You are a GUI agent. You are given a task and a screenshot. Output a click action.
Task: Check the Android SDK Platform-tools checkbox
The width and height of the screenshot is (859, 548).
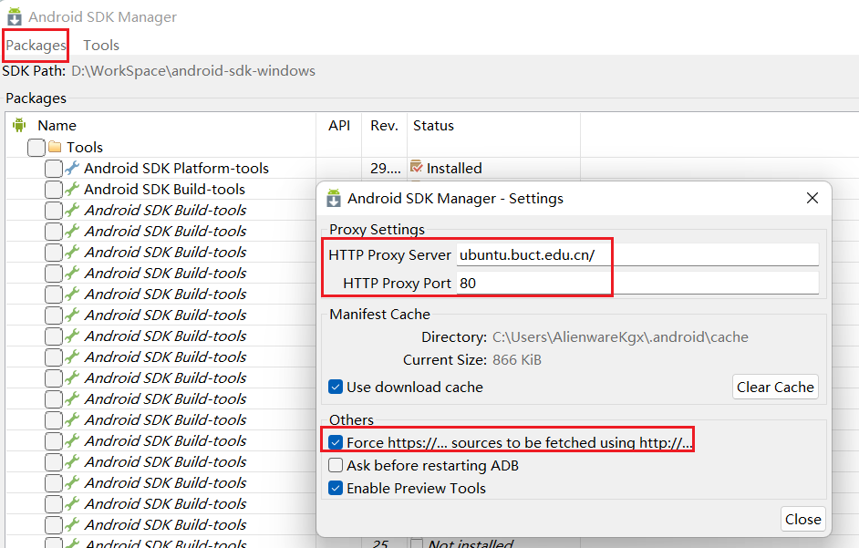click(54, 169)
